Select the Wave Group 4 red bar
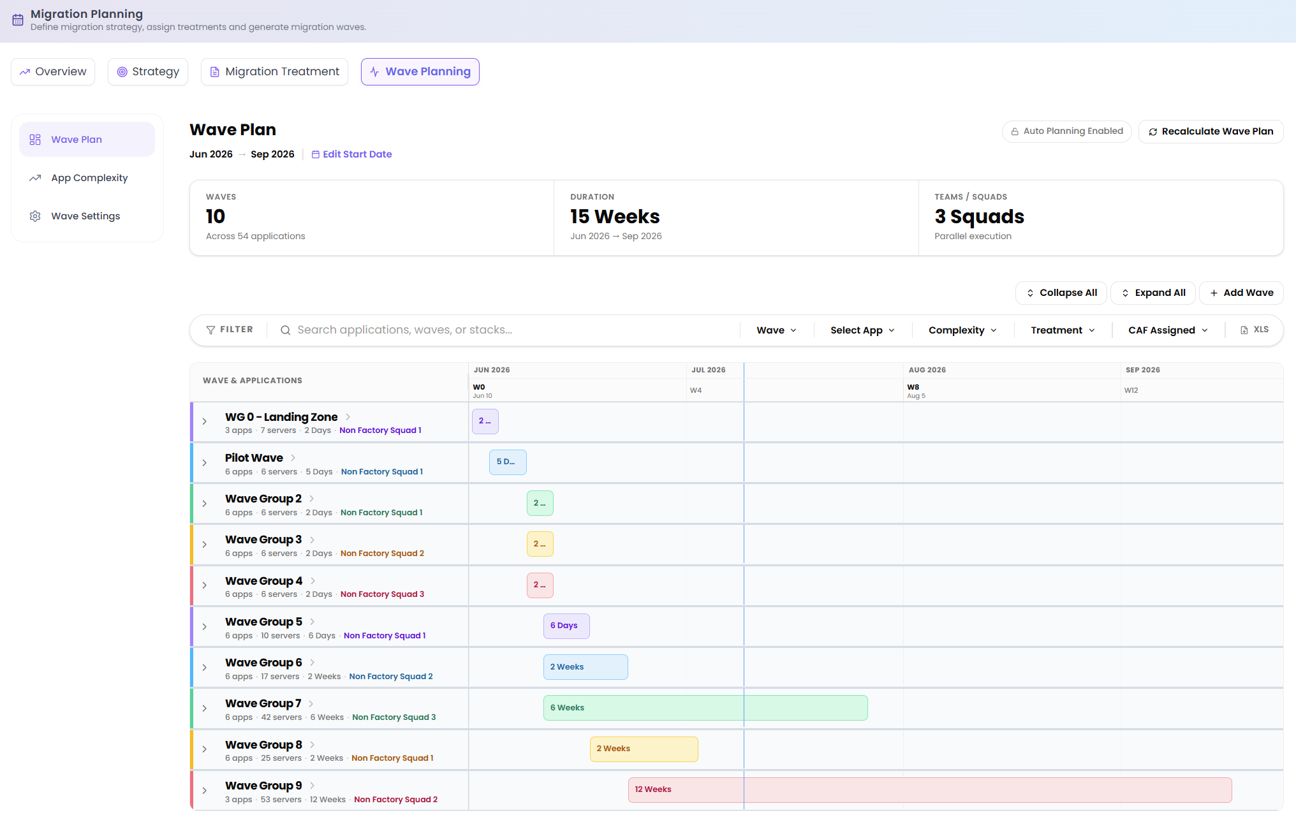Screen dimensions: 1296x822 pyautogui.click(x=540, y=585)
